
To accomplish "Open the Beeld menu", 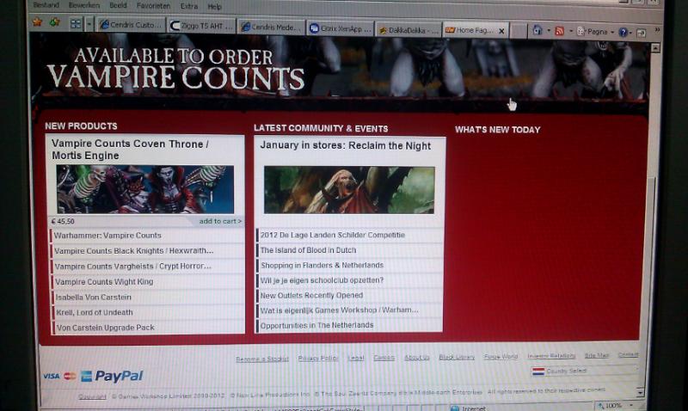I will pos(118,6).
